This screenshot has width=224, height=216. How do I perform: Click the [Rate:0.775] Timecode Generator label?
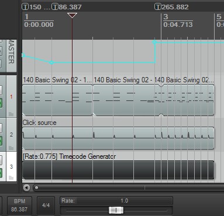pos(69,156)
